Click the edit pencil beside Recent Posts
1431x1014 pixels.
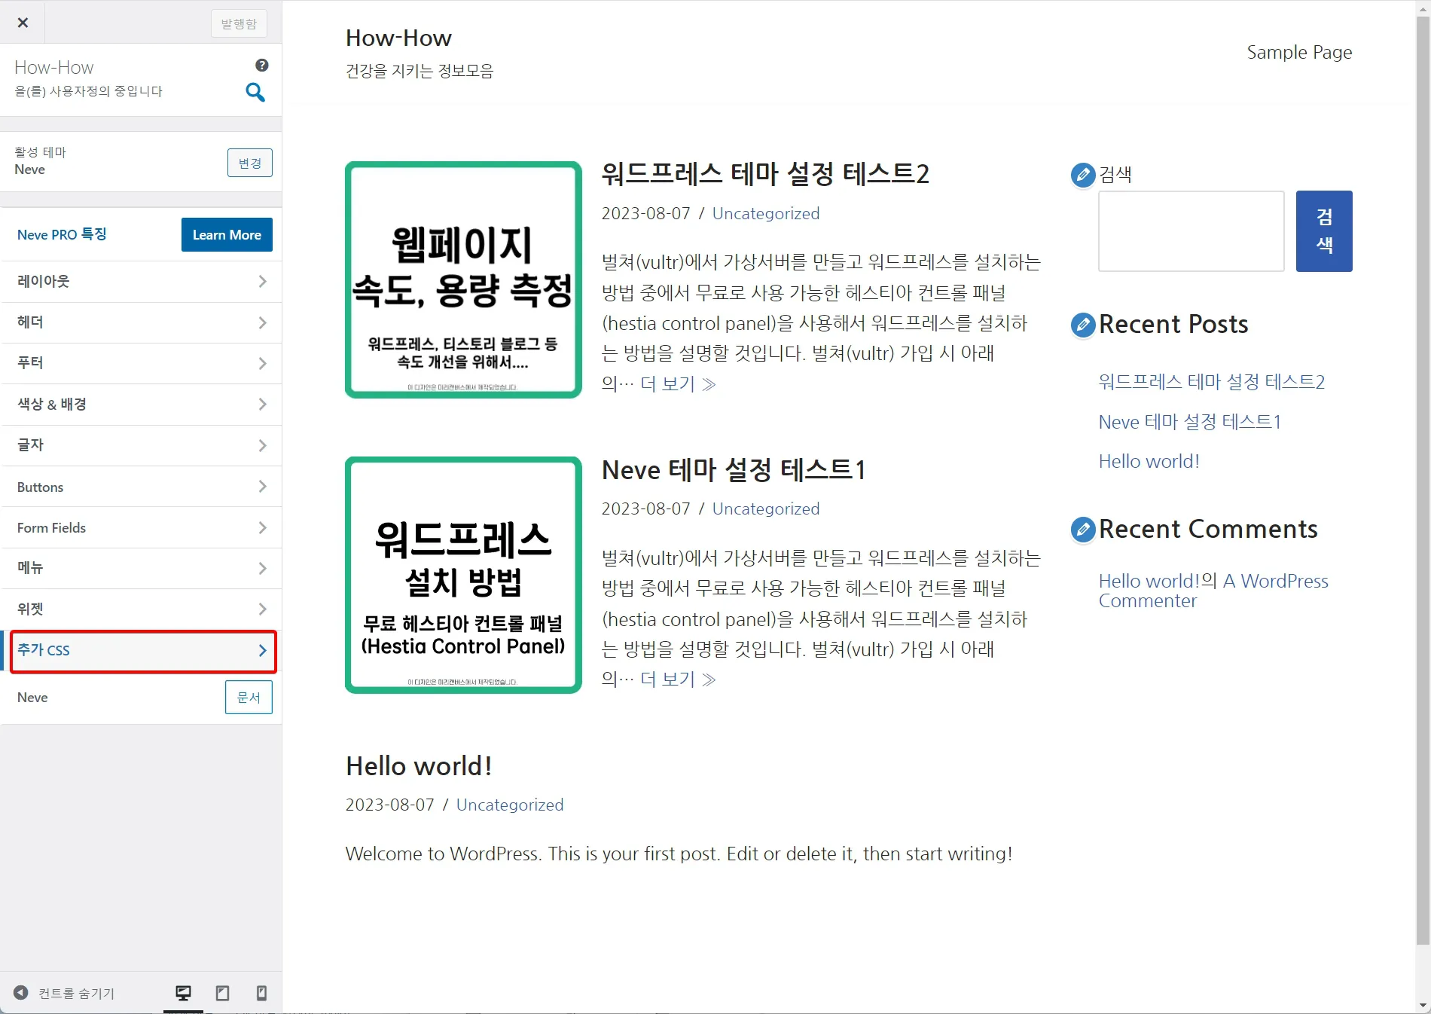pos(1082,325)
